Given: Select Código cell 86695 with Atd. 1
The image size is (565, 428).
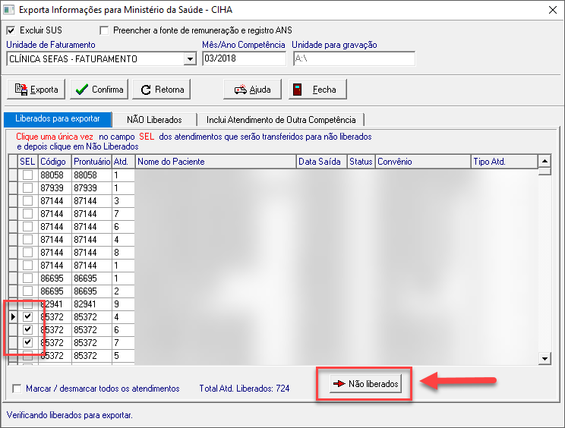Looking at the screenshot, I should [55, 278].
